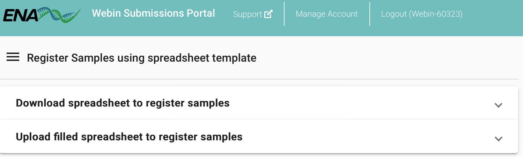Image resolution: width=523 pixels, height=157 pixels.
Task: Click the Register Samples page heading
Action: (x=141, y=58)
